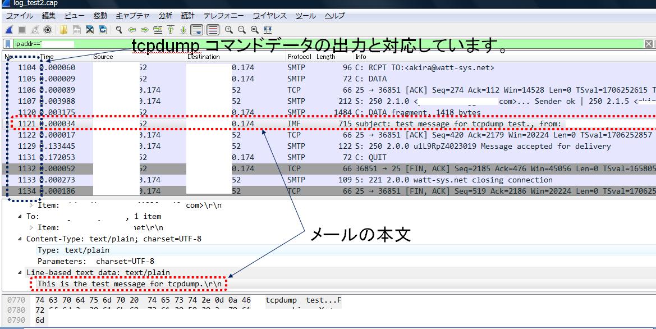Open the 分析 menu

pyautogui.click(x=165, y=16)
